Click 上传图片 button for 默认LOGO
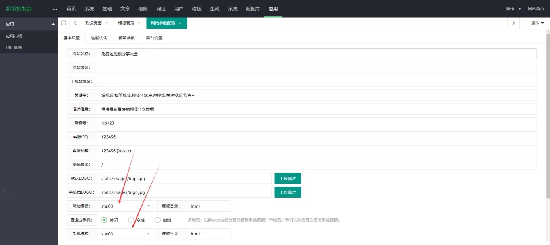The height and width of the screenshot is (245, 550). coord(288,178)
